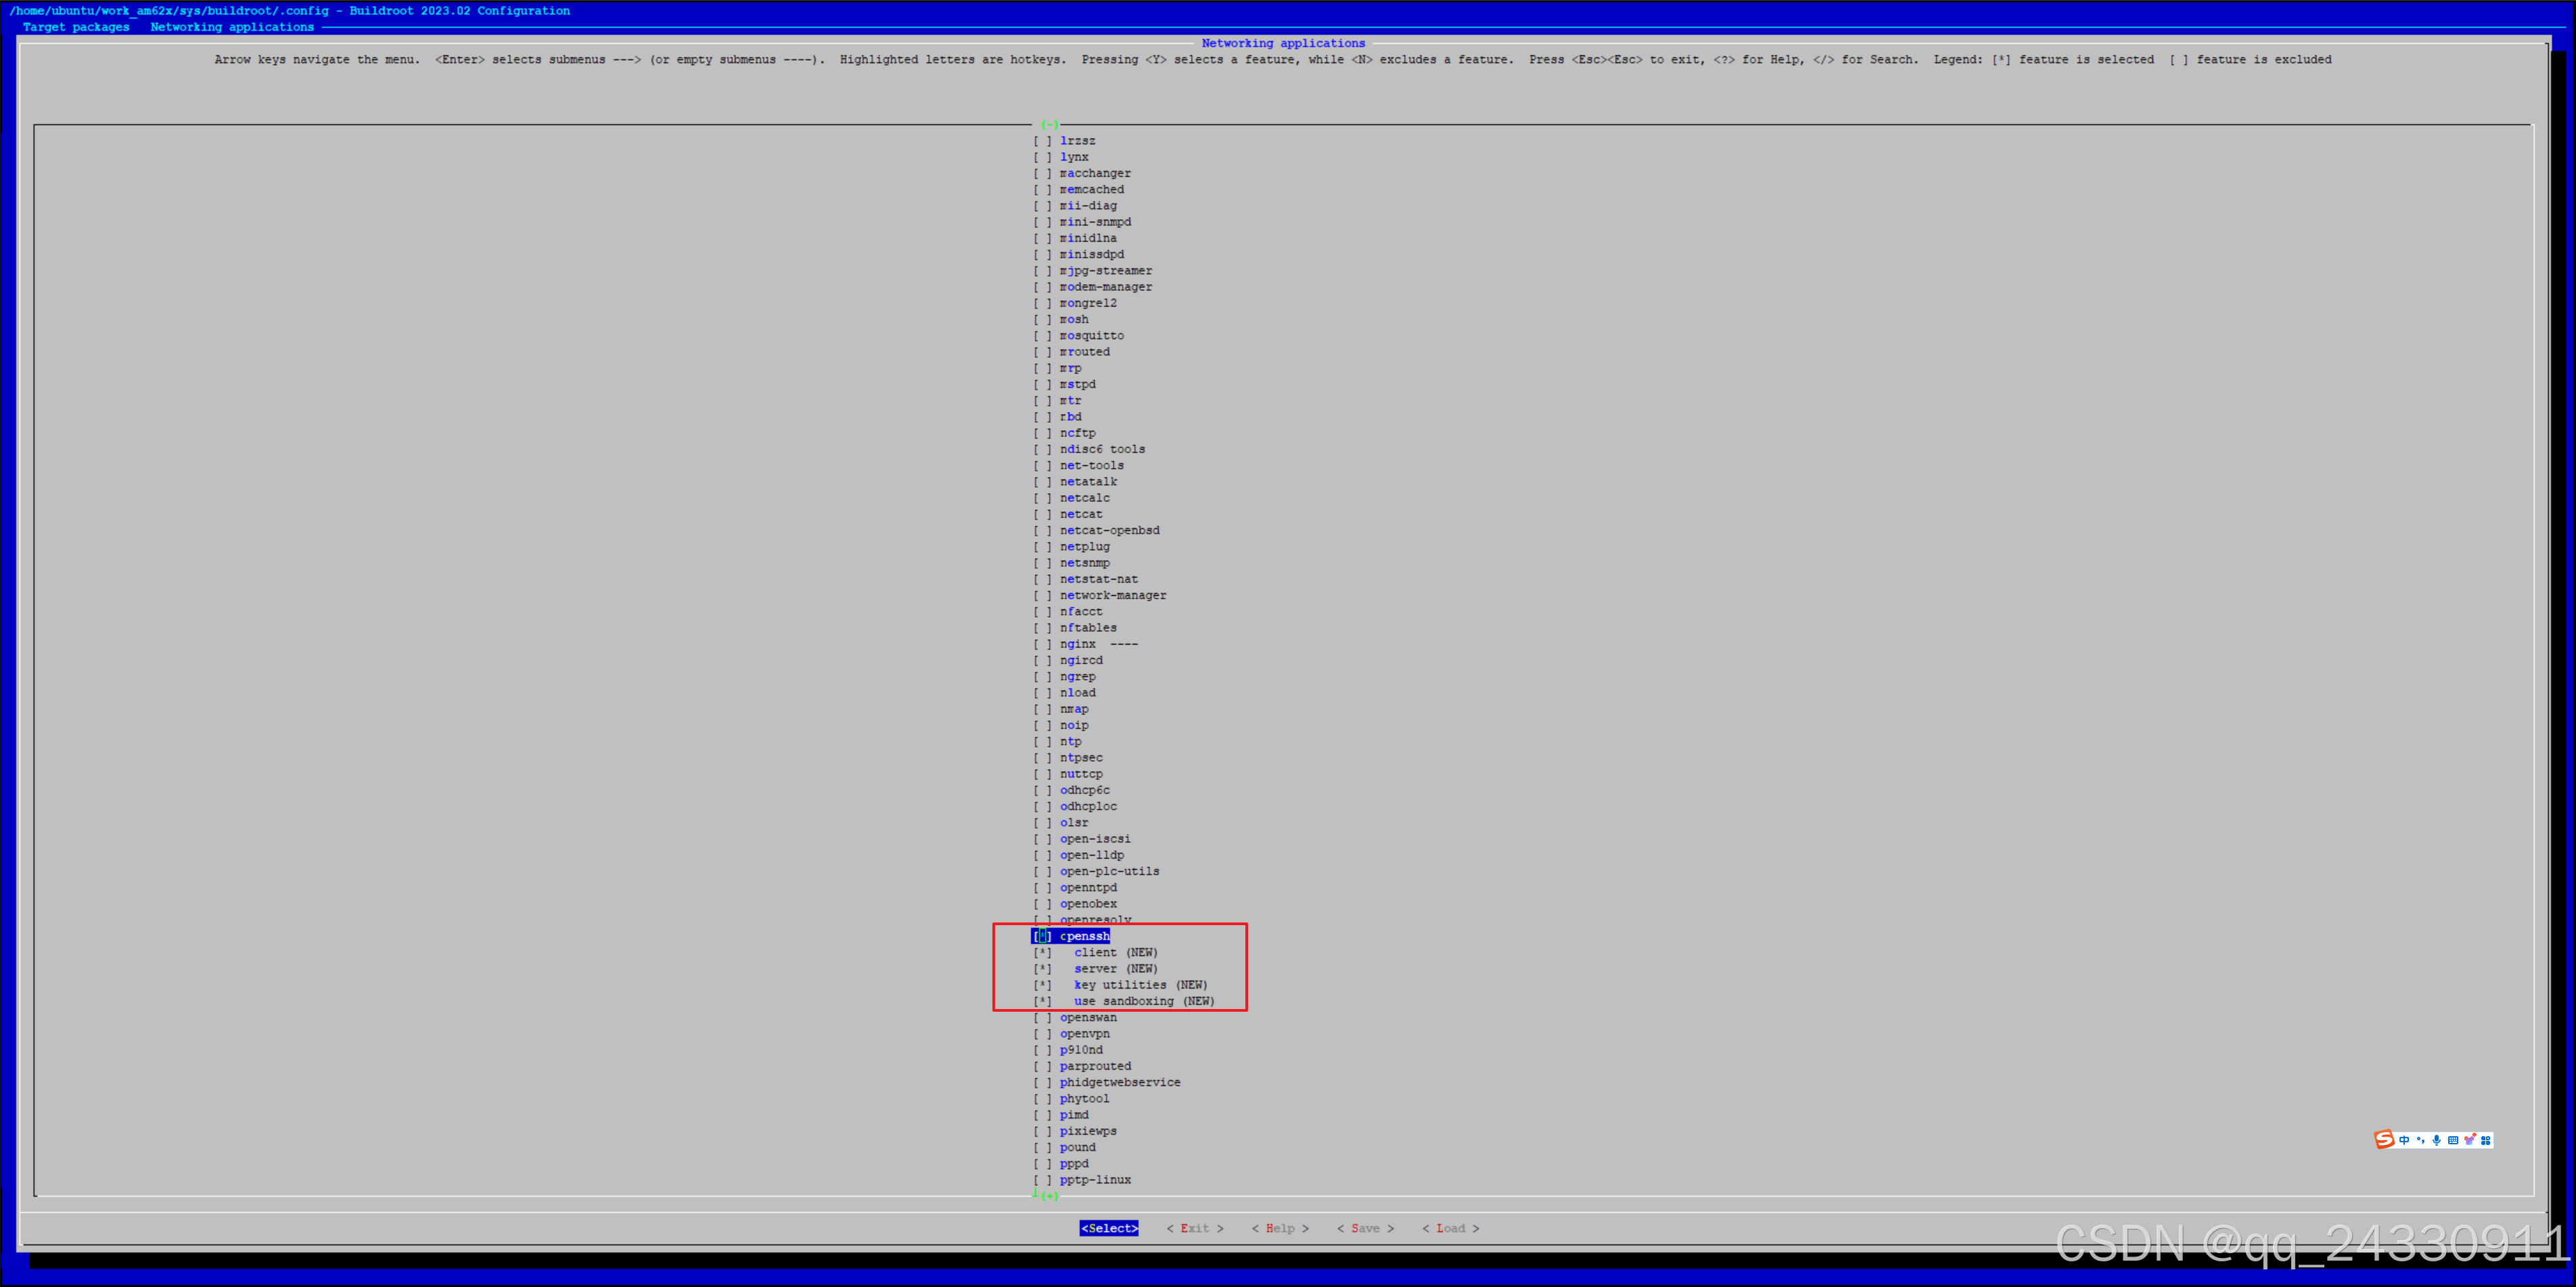Viewport: 2576px width, 1287px height.
Task: Disable the openssh server option
Action: point(1042,969)
